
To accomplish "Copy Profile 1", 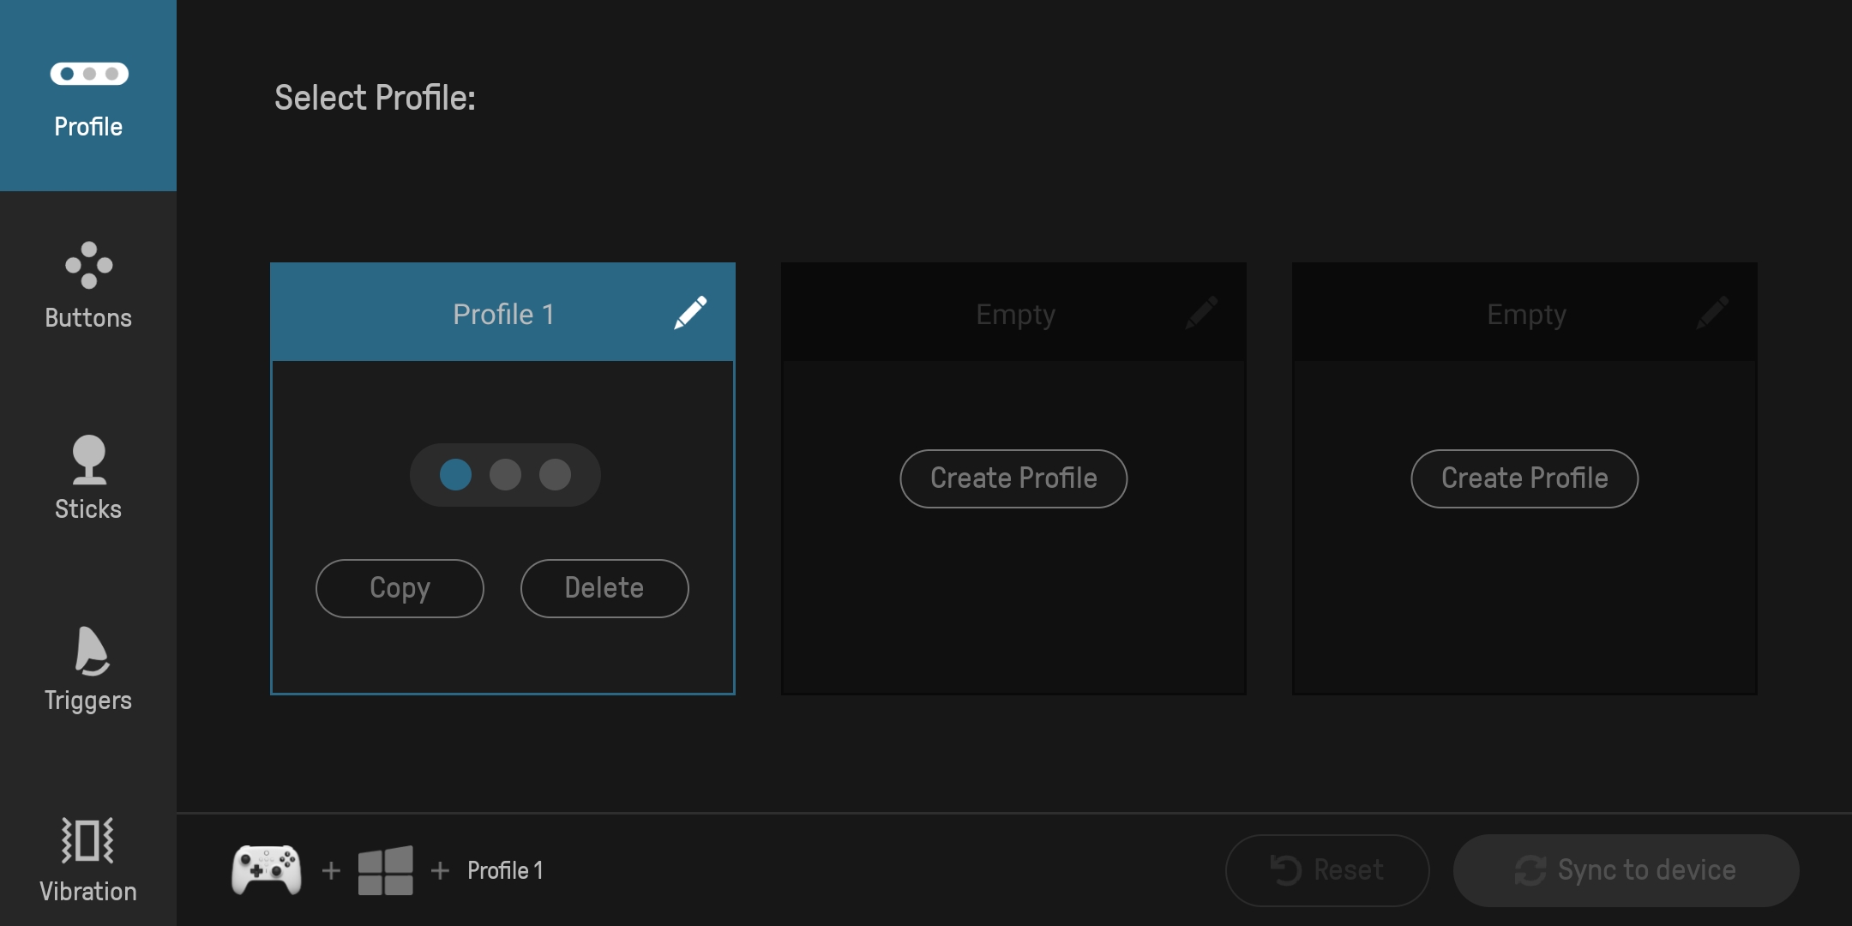I will (x=400, y=588).
